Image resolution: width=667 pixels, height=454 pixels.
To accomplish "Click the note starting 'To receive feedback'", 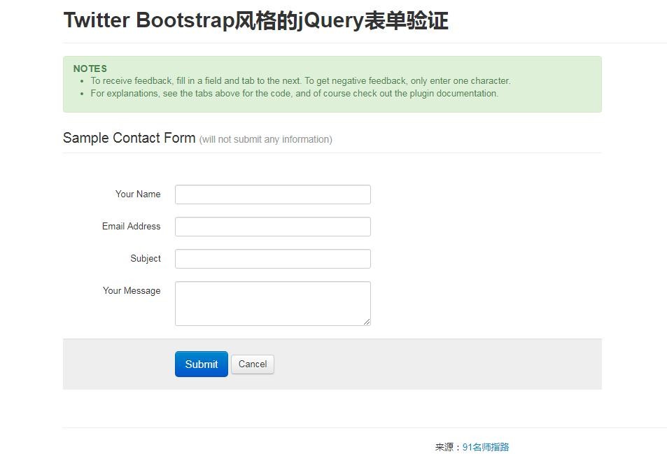I will pos(300,80).
